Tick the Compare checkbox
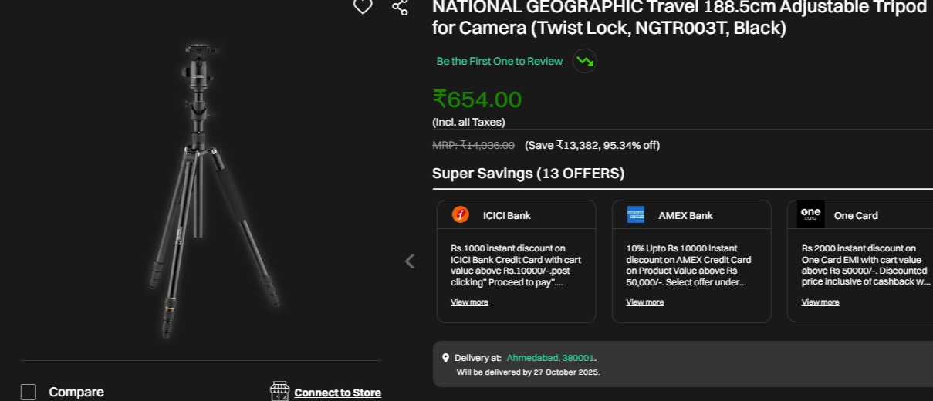This screenshot has width=933, height=401. (x=29, y=392)
